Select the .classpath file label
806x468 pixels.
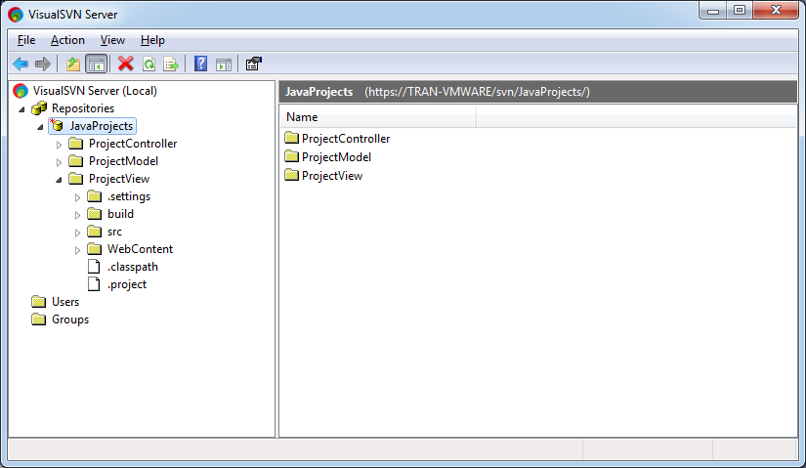[x=133, y=267]
